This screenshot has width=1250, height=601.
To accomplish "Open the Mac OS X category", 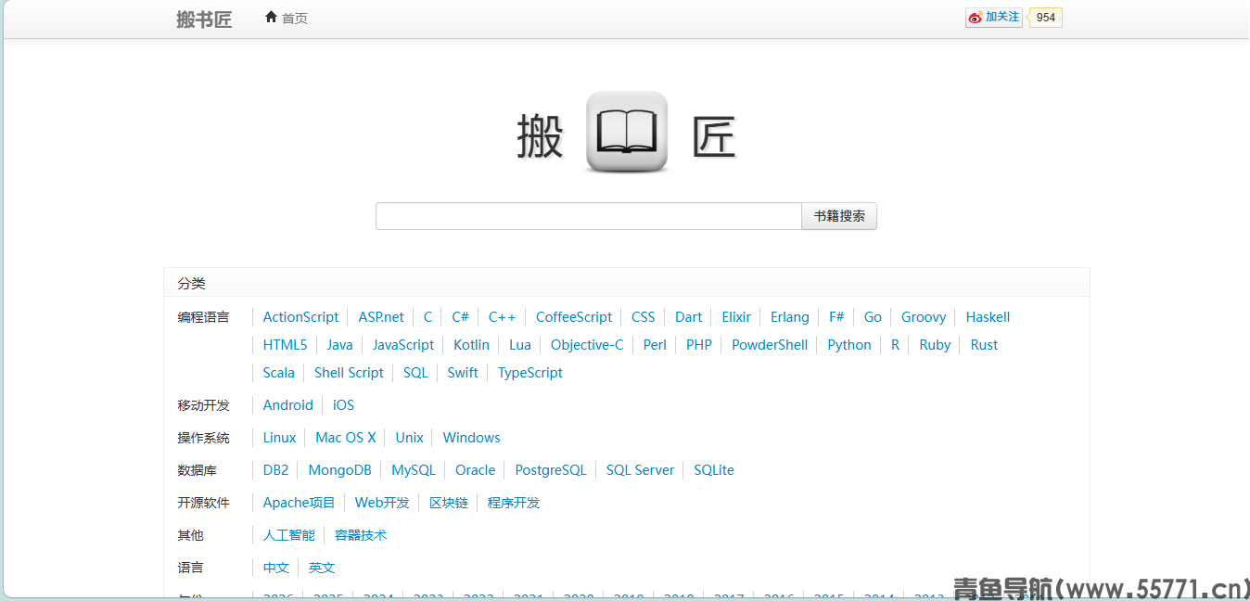I will [x=346, y=438].
